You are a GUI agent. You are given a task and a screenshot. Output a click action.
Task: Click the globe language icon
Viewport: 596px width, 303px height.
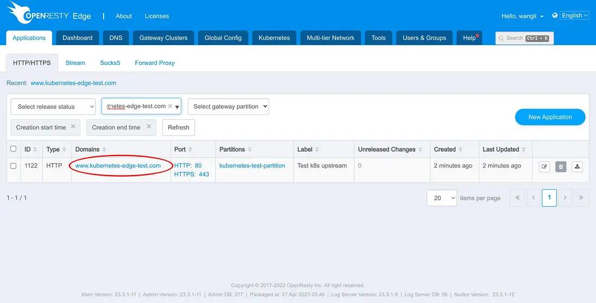pyautogui.click(x=555, y=15)
